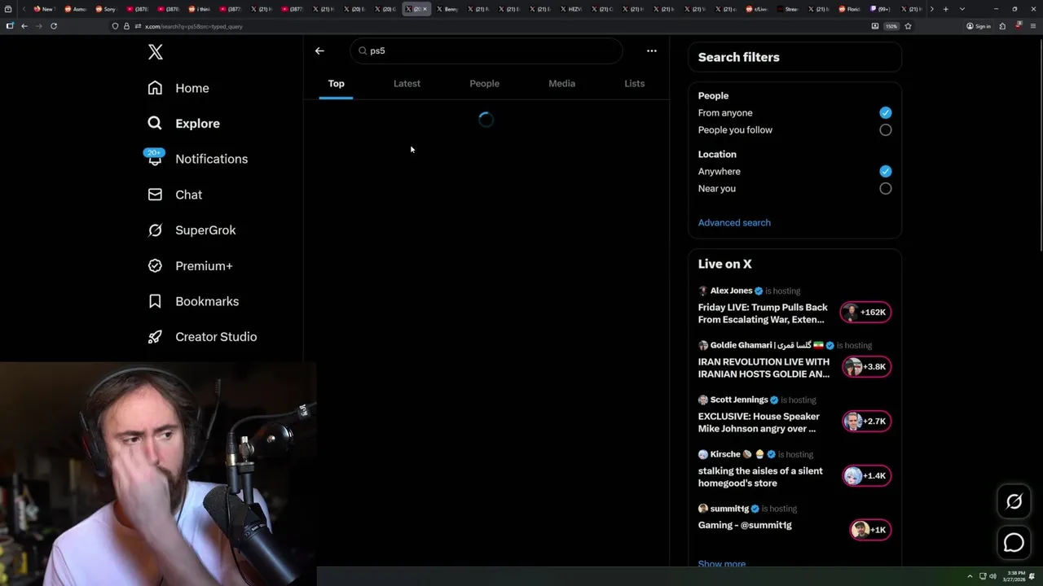Open Notifications with the 20+ badge

(196, 159)
